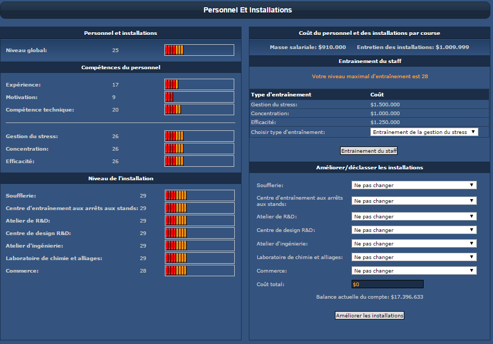Image resolution: width=493 pixels, height=344 pixels.
Task: Click the Commerce level bar
Action: 200,271
